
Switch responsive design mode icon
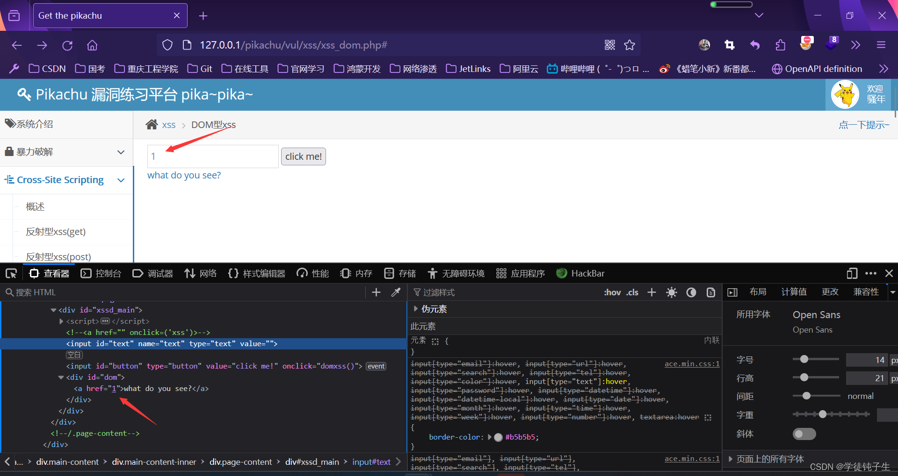pyautogui.click(x=852, y=273)
